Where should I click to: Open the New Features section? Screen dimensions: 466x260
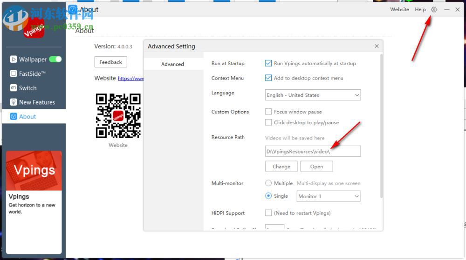pyautogui.click(x=37, y=102)
